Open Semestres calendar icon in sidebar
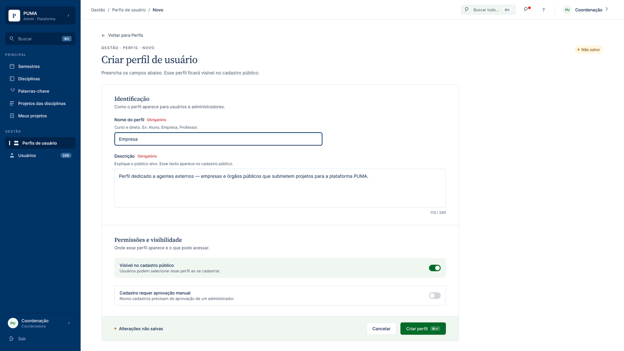 click(x=12, y=66)
